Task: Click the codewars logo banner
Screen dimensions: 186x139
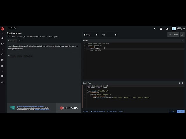Action: pyautogui.click(x=69, y=108)
